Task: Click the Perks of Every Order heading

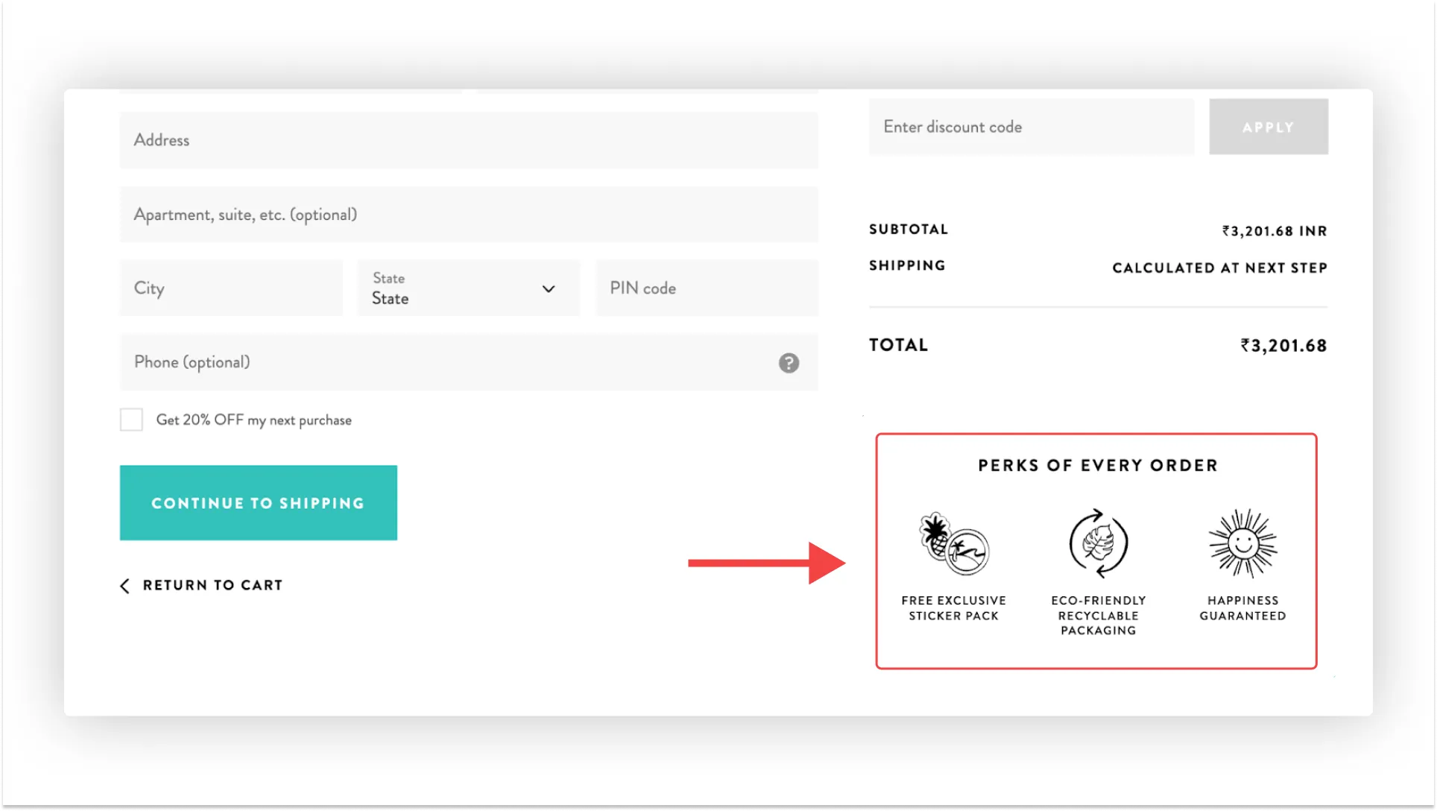Action: [x=1097, y=466]
